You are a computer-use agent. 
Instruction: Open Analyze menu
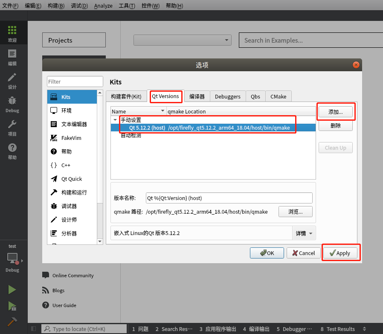pos(103,6)
